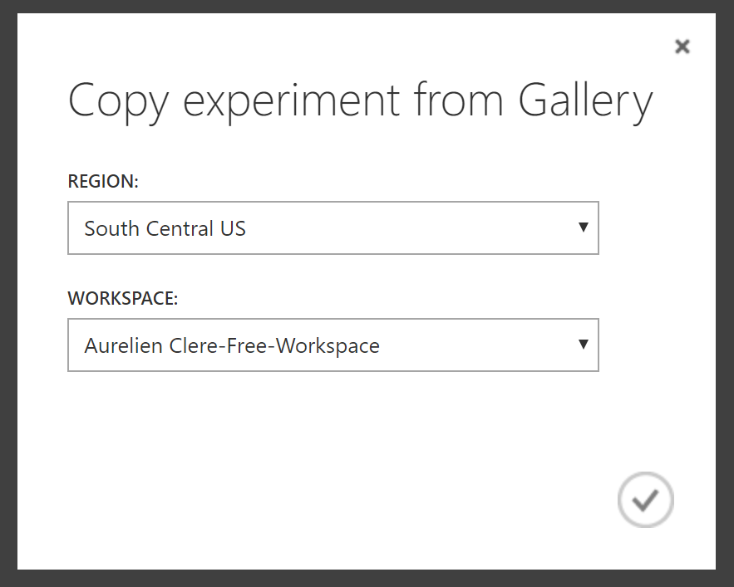734x587 pixels.
Task: Select the Aurelien Clere-Free-Workspace text
Action: point(232,346)
